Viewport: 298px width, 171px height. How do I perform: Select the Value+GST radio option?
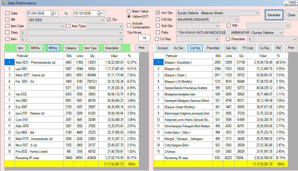(129, 16)
